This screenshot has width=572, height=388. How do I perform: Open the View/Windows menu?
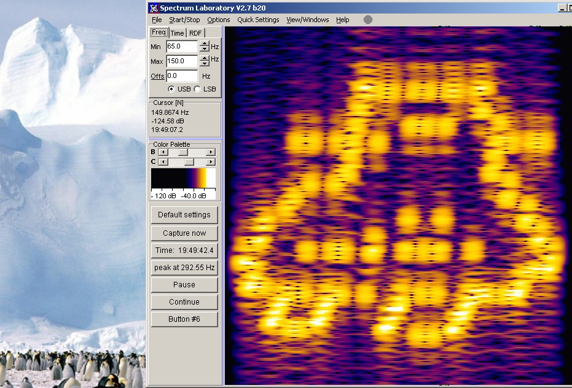point(308,20)
